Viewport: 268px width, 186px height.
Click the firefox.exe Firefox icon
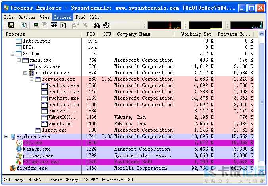tap(13, 168)
